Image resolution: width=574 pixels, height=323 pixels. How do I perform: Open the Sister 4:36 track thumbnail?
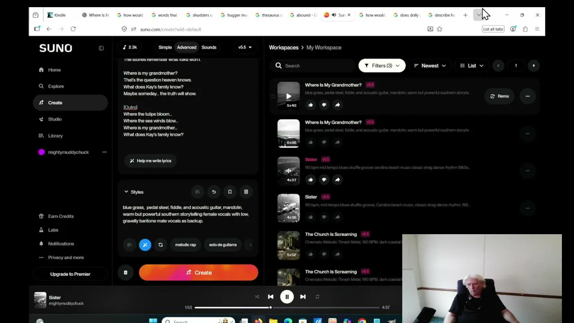pos(288,208)
